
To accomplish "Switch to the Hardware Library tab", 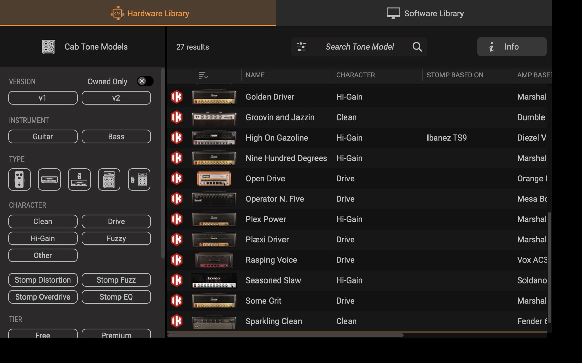I will pos(150,13).
